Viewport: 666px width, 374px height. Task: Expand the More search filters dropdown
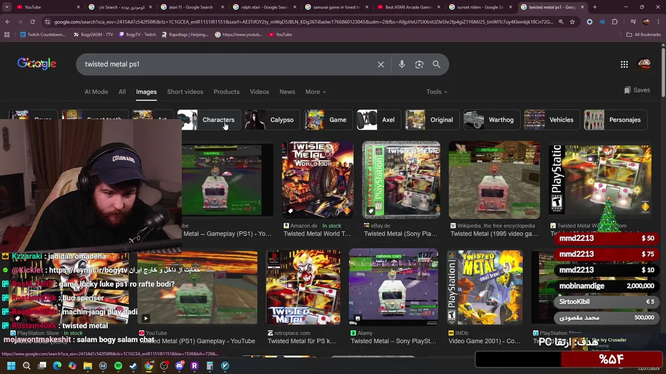315,92
